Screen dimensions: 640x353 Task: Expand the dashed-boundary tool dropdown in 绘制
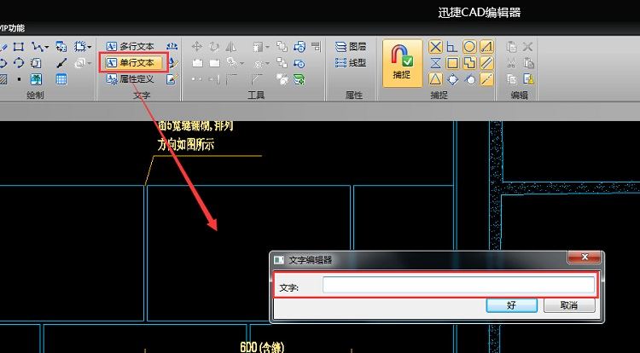(x=91, y=47)
